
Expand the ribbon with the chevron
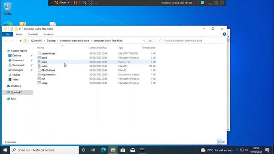(220, 34)
